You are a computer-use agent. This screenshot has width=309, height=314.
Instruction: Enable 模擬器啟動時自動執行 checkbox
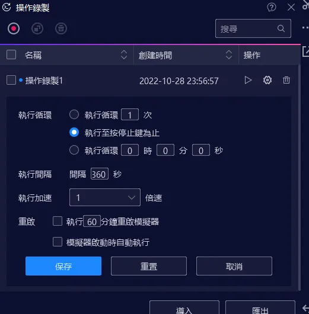(58, 242)
